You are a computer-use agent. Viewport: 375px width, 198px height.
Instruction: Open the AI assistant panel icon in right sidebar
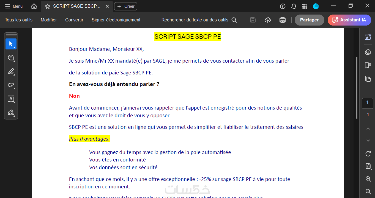368,37
